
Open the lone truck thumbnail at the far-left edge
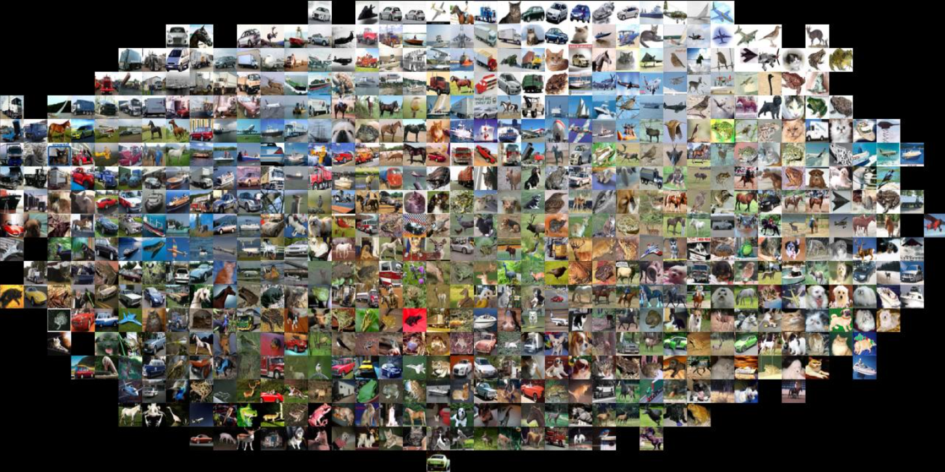click(x=12, y=107)
